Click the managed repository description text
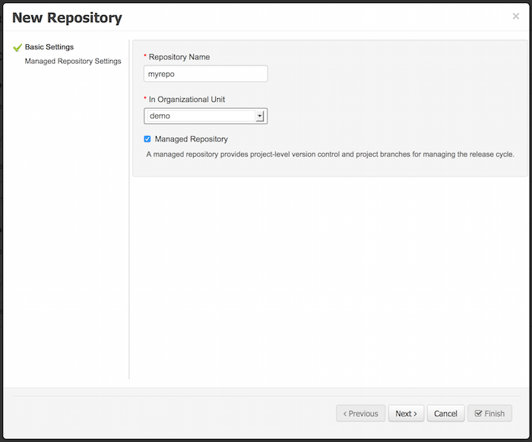 (x=330, y=154)
